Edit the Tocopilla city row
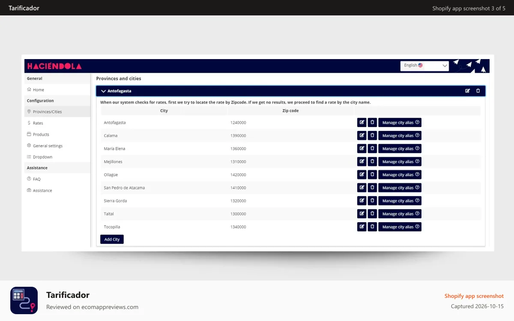This screenshot has width=514, height=321. (362, 227)
